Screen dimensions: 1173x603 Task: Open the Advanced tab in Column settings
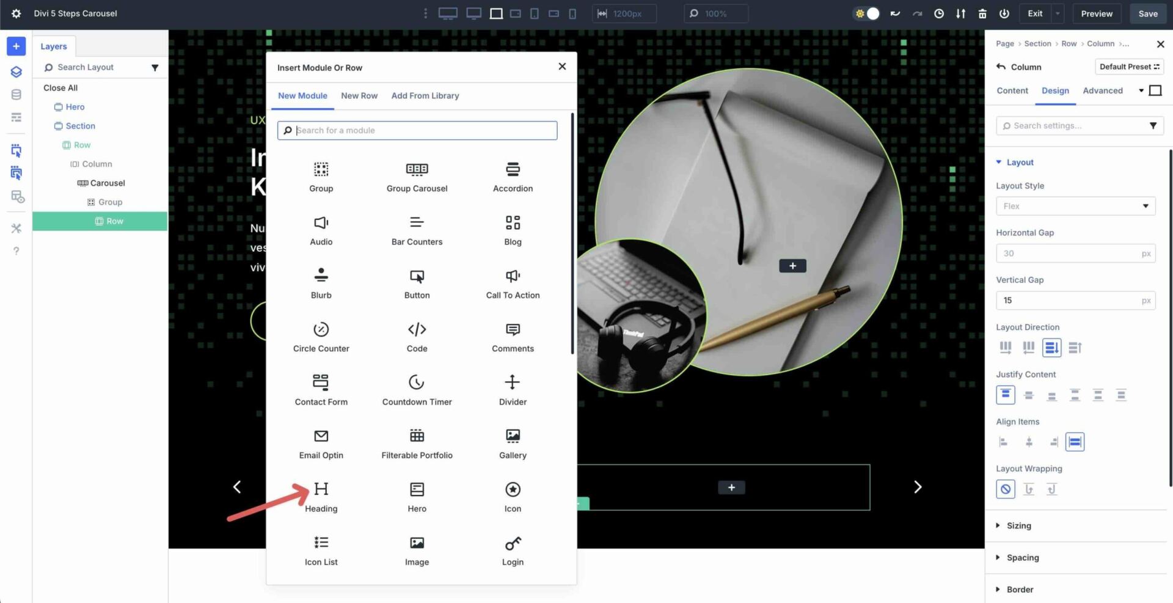pos(1103,90)
